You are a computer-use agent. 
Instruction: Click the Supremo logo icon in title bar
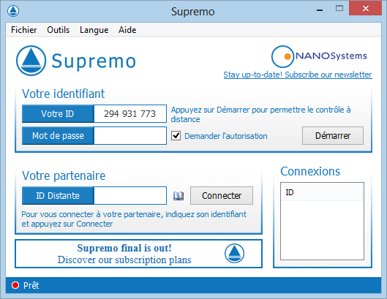click(x=13, y=11)
